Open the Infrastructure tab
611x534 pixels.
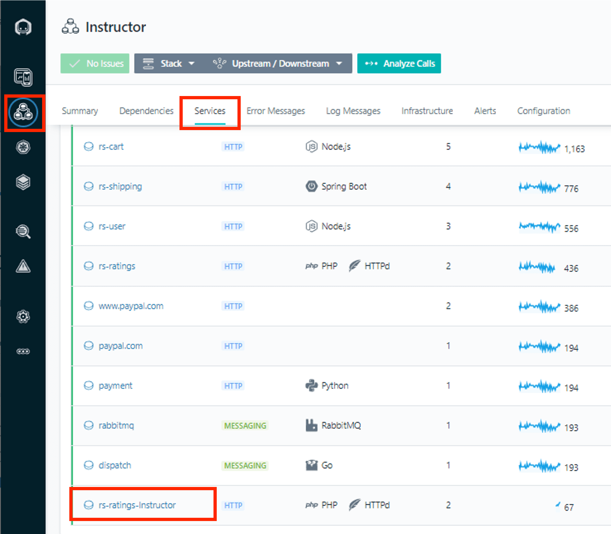click(x=427, y=111)
